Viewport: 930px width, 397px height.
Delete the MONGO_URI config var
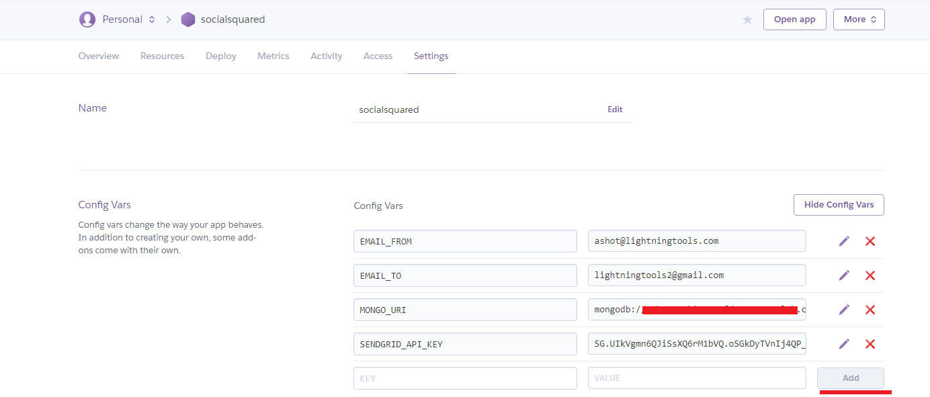coord(870,310)
